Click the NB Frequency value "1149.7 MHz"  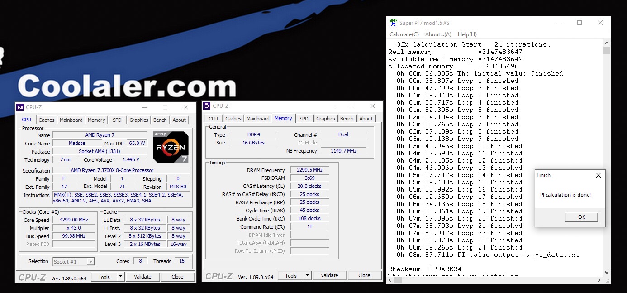pyautogui.click(x=344, y=151)
